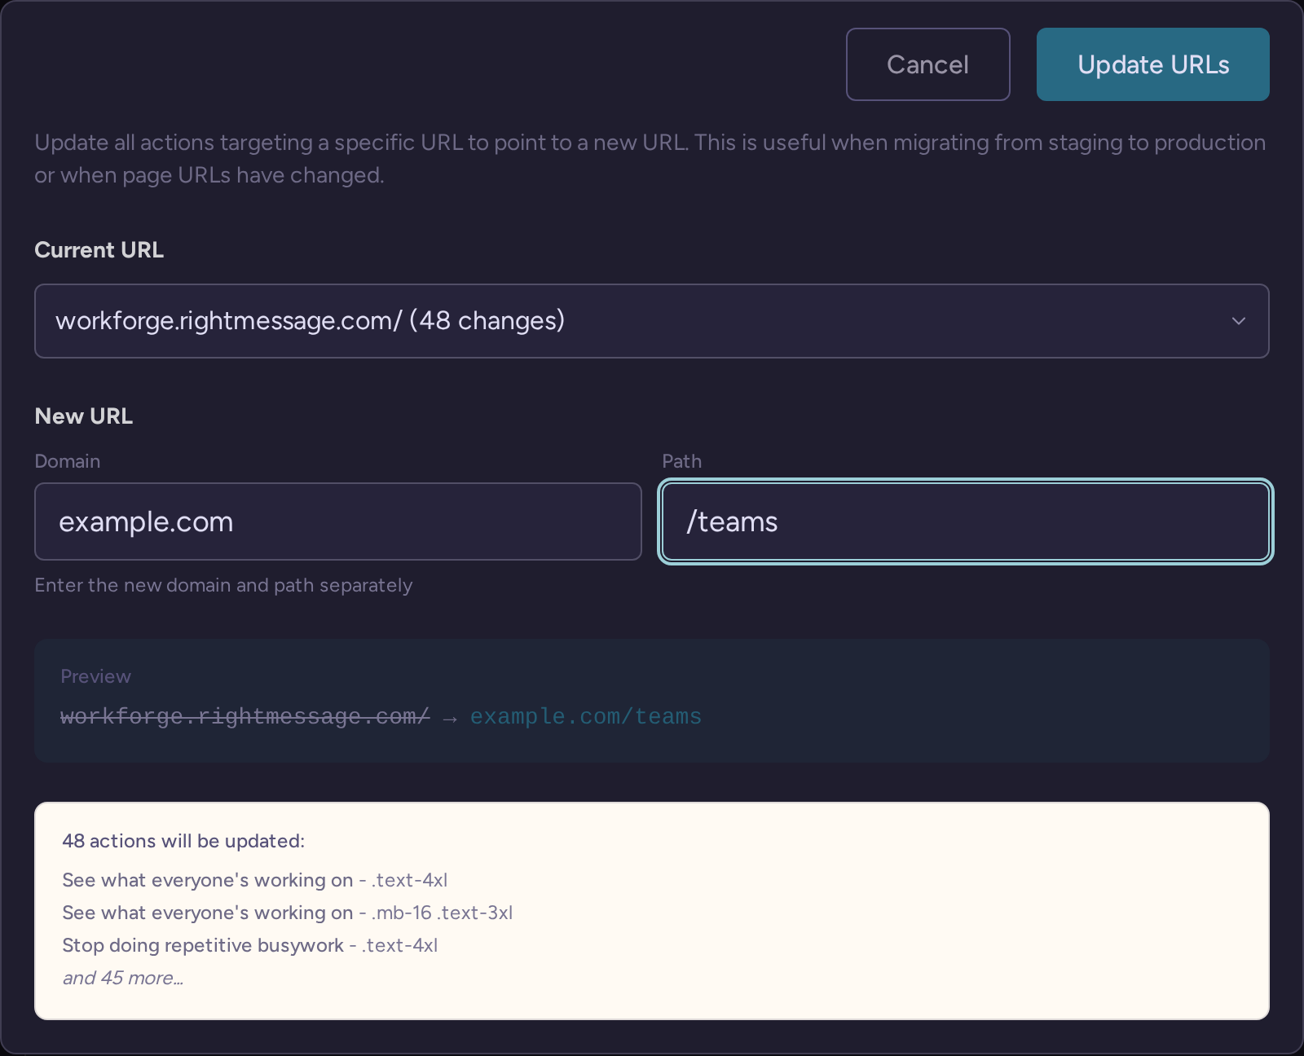The image size is (1304, 1056).
Task: Click the 'Path' field label
Action: coord(681,461)
